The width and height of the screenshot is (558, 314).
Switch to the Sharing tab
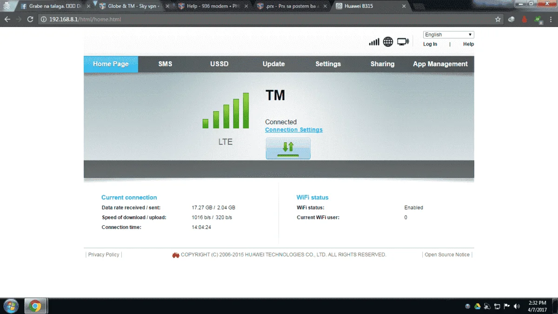pyautogui.click(x=382, y=64)
